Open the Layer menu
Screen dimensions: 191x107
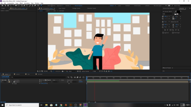[17, 3]
